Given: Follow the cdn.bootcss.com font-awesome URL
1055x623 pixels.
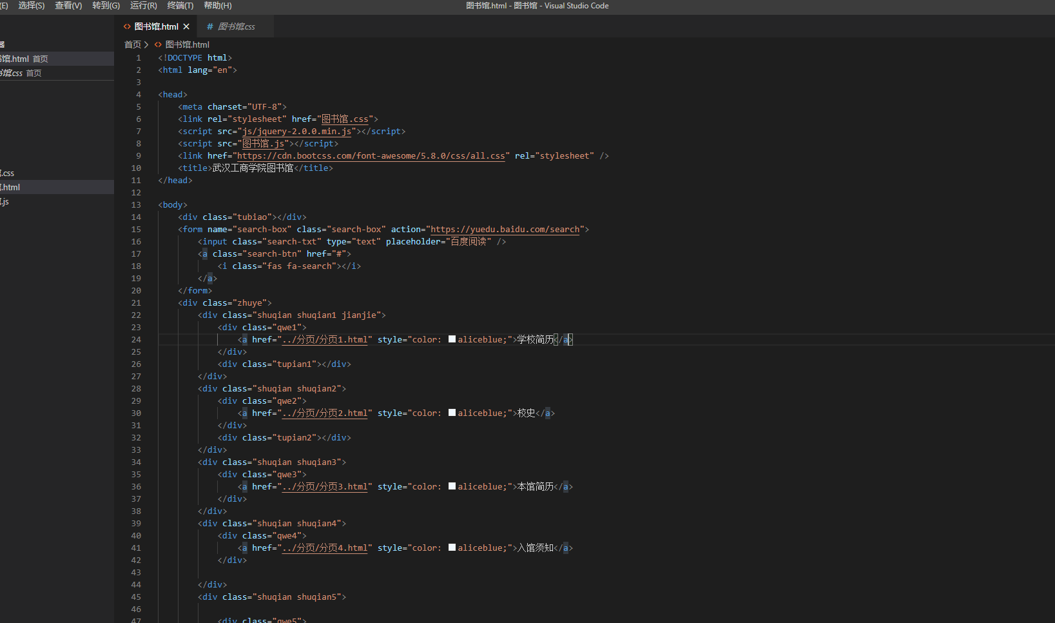Looking at the screenshot, I should (371, 155).
